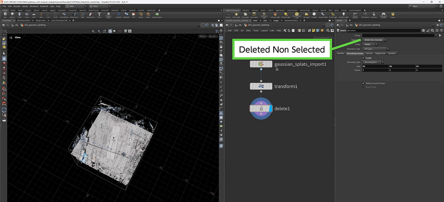Click the Camera shelf tool
The image size is (444, 202).
tap(229, 15)
